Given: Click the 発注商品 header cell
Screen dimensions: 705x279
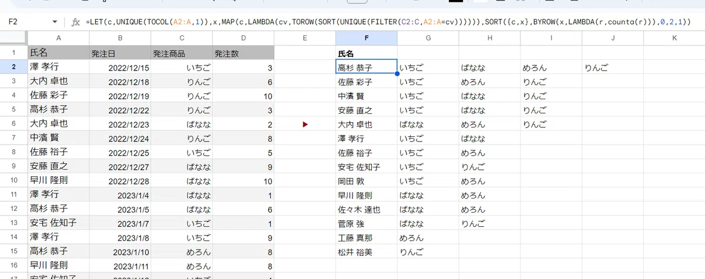Looking at the screenshot, I should tap(182, 53).
